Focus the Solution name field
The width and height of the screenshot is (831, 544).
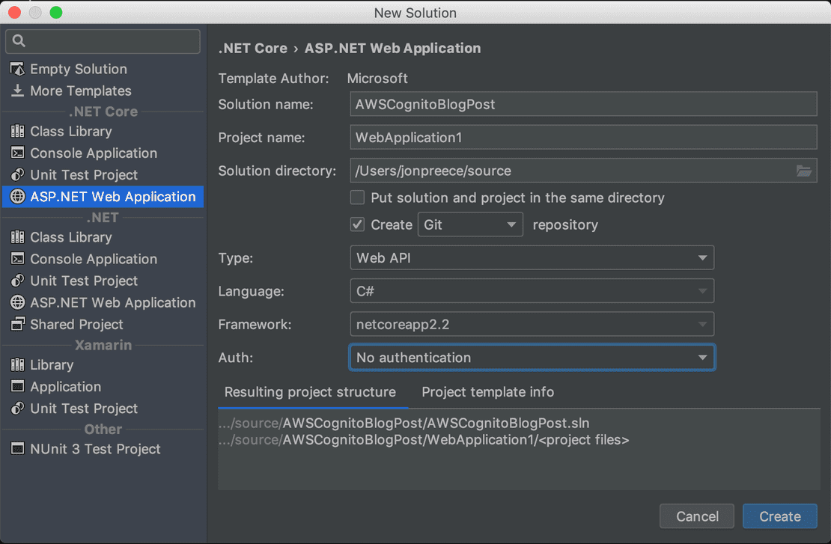coord(583,104)
